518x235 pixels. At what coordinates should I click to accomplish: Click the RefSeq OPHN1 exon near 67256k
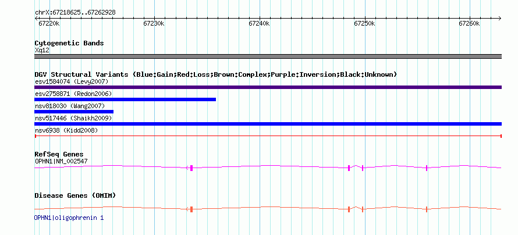point(427,168)
